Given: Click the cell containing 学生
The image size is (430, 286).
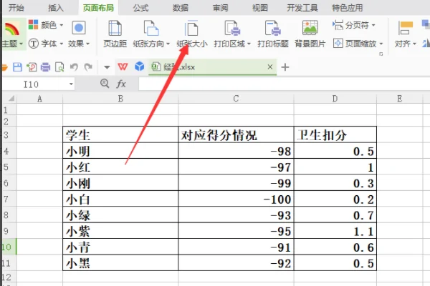Looking at the screenshot, I should 120,134.
